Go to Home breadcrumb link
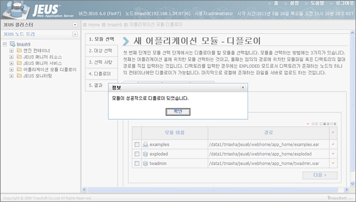 pos(94,25)
